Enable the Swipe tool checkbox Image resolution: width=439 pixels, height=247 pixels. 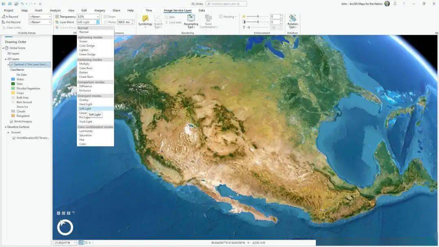pos(106,17)
